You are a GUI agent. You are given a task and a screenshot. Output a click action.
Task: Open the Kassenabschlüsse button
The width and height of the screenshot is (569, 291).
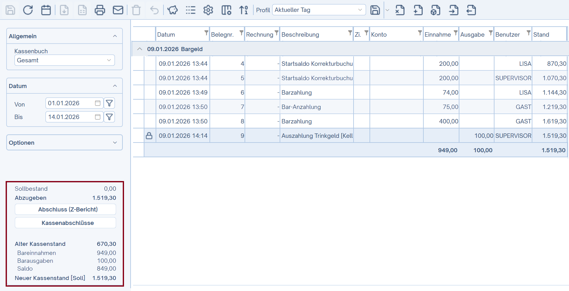coord(65,223)
